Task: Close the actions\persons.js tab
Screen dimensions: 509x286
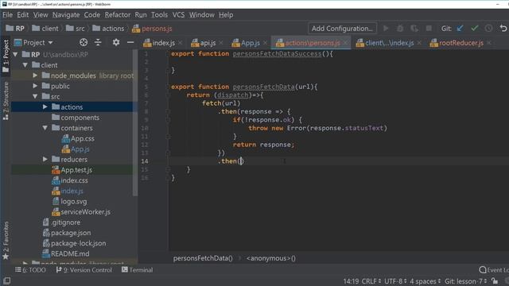Action: [x=345, y=43]
